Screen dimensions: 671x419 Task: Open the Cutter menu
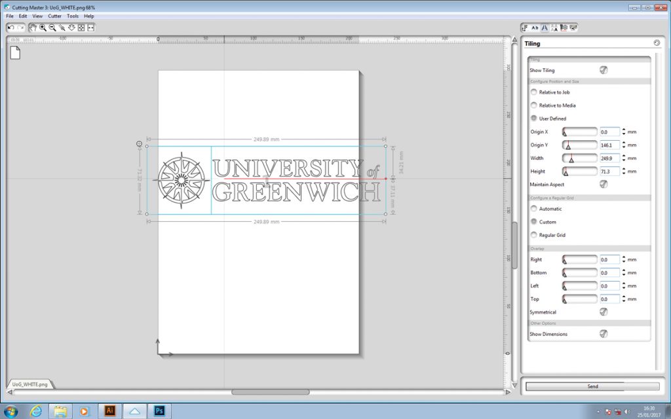point(54,16)
